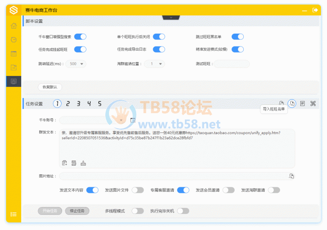The height and width of the screenshot is (230, 327).
Task: Toggle 跳过旺旺黑名单 switch
Action: (237, 37)
